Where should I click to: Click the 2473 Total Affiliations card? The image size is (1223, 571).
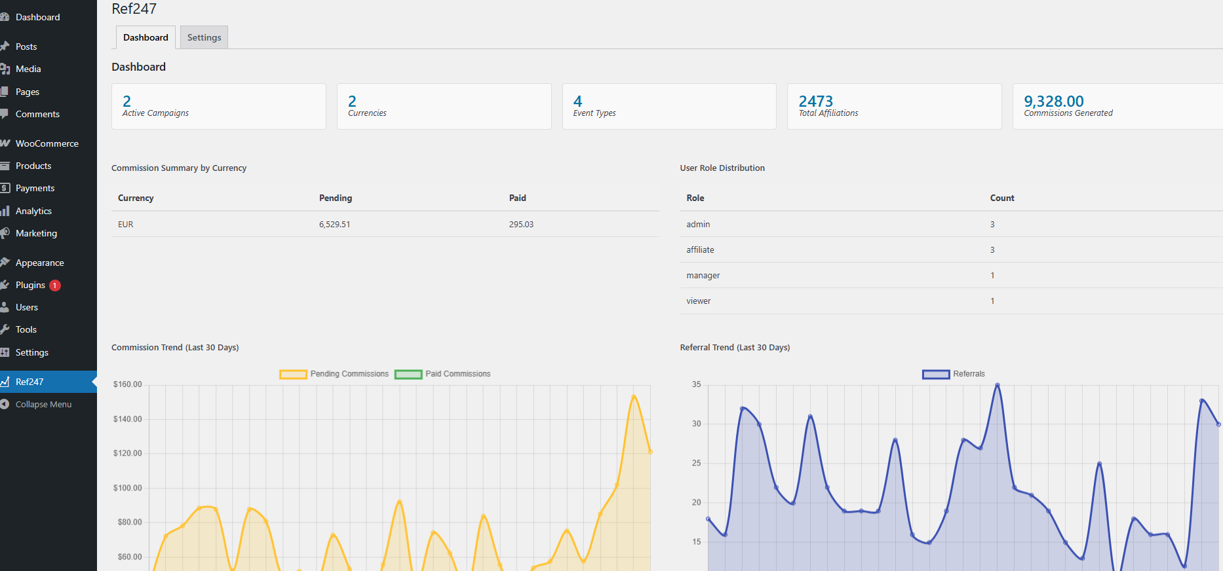click(x=894, y=106)
